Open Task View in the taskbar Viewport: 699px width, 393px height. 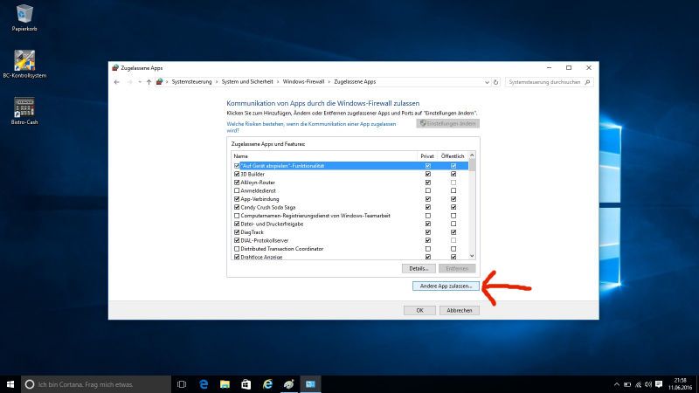coord(182,384)
